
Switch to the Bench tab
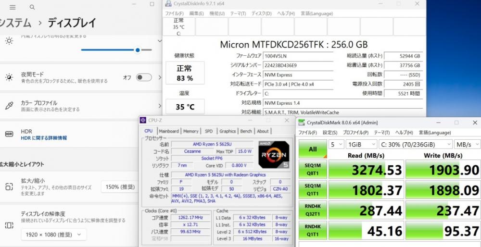246,131
